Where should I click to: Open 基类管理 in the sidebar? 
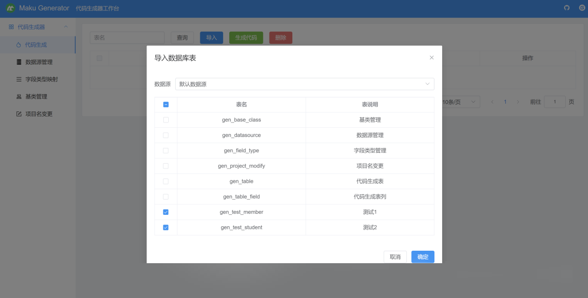(38, 97)
